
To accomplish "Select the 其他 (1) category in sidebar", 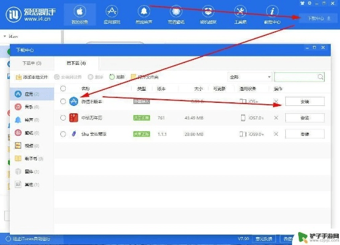I will pos(32,185).
